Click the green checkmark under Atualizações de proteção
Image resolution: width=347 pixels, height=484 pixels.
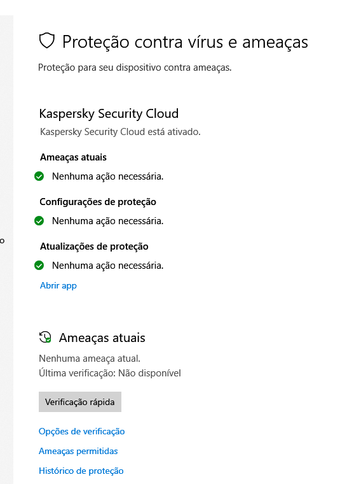coord(39,265)
